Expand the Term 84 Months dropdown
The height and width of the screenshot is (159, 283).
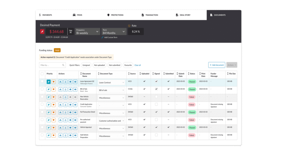point(114,32)
